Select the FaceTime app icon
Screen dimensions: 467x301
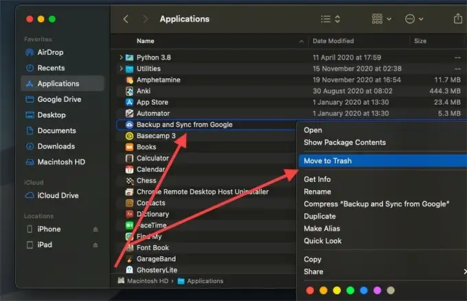[x=130, y=226]
